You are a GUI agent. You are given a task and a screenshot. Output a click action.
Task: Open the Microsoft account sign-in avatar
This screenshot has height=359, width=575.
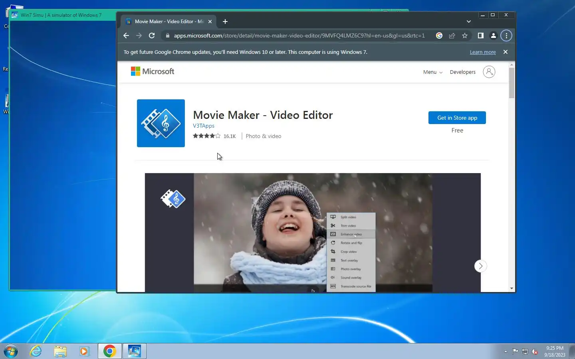click(x=489, y=72)
